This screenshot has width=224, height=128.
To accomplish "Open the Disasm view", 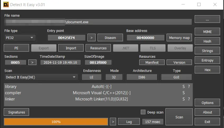I will pyautogui.click(x=110, y=38).
